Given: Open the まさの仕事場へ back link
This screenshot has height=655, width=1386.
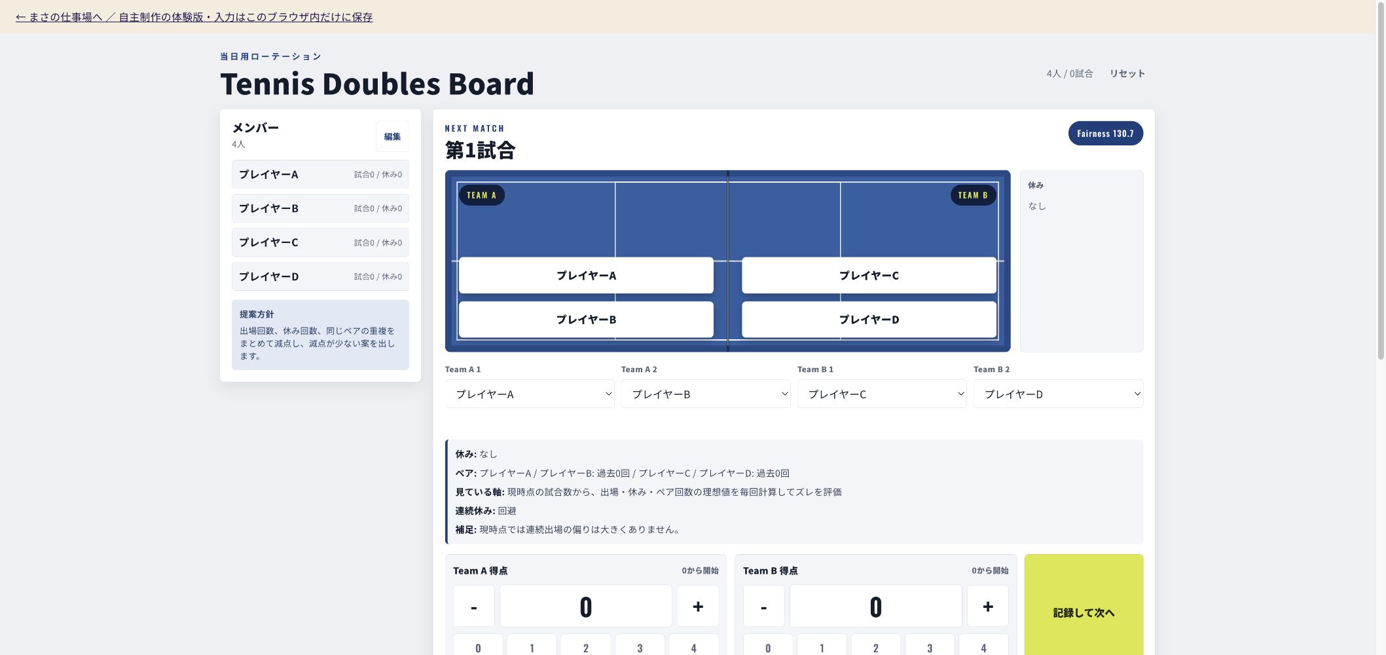Looking at the screenshot, I should pos(194,17).
